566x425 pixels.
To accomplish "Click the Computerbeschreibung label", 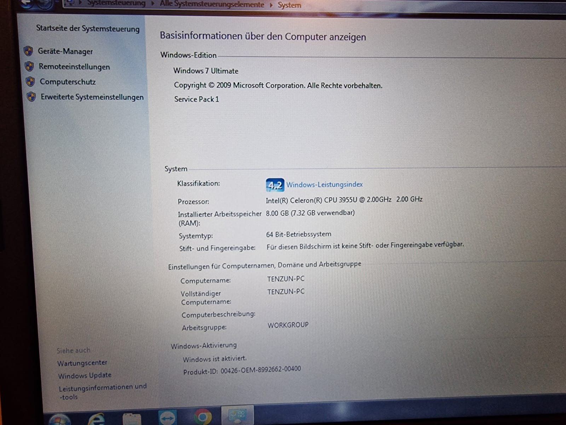I will (x=219, y=314).
